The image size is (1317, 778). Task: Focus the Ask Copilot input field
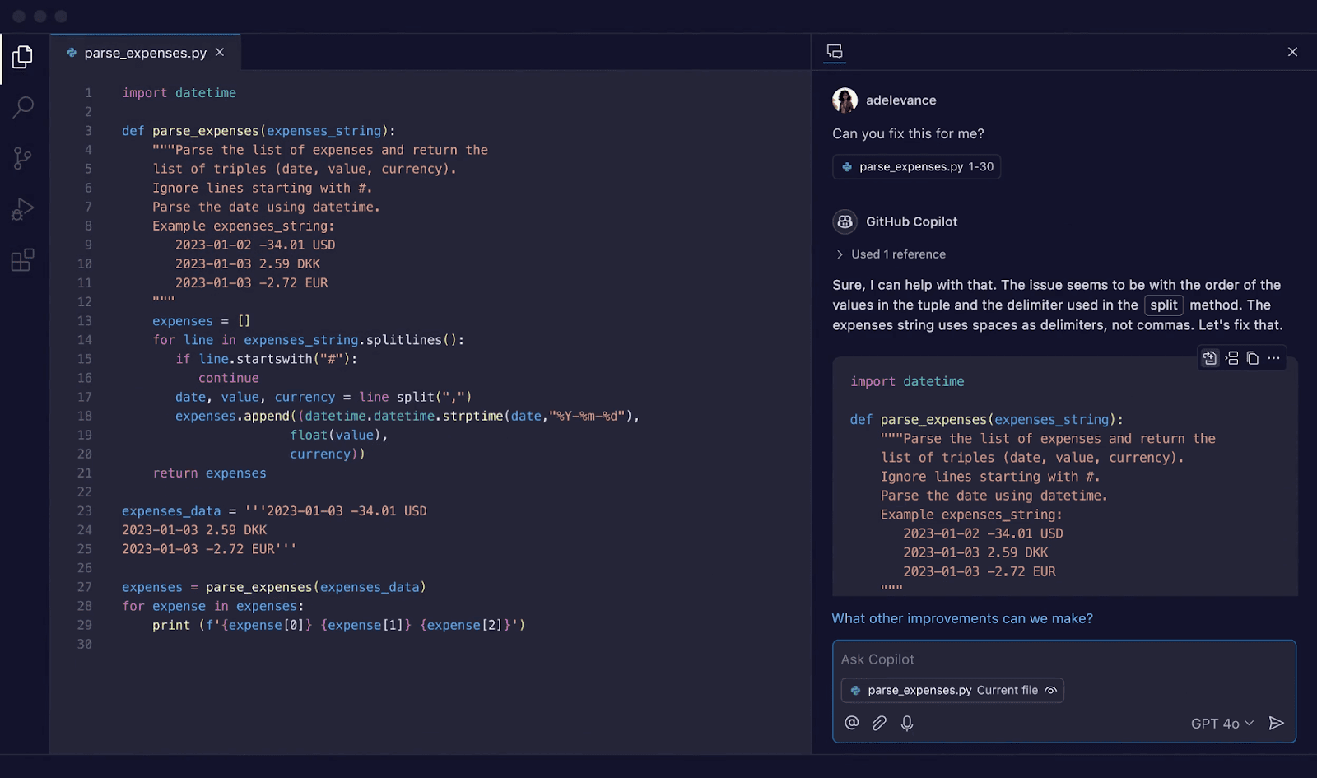(1062, 659)
